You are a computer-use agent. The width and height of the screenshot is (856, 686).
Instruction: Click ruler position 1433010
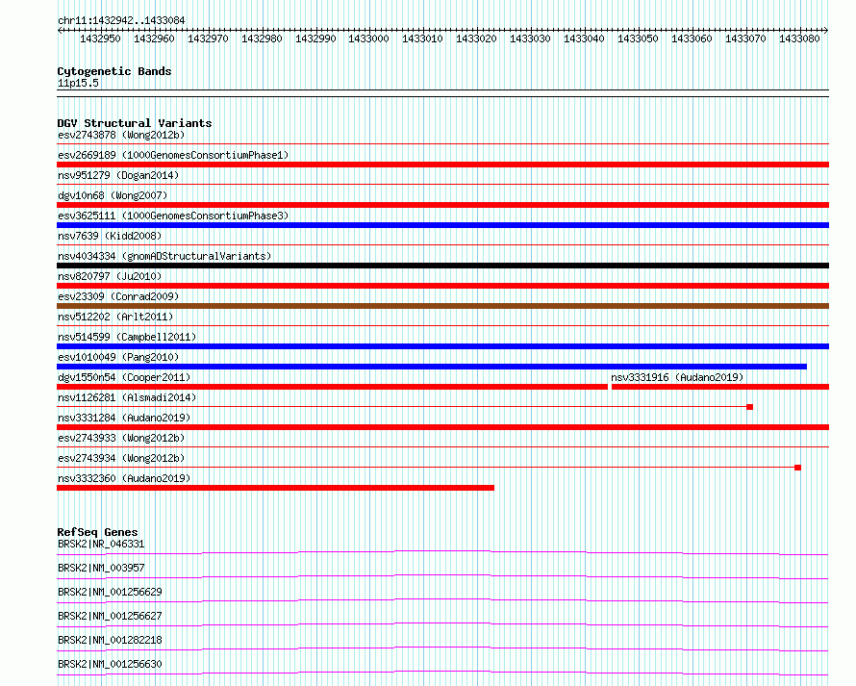[x=422, y=38]
